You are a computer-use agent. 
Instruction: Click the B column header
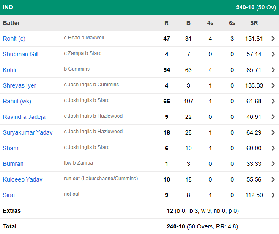pyautogui.click(x=189, y=23)
